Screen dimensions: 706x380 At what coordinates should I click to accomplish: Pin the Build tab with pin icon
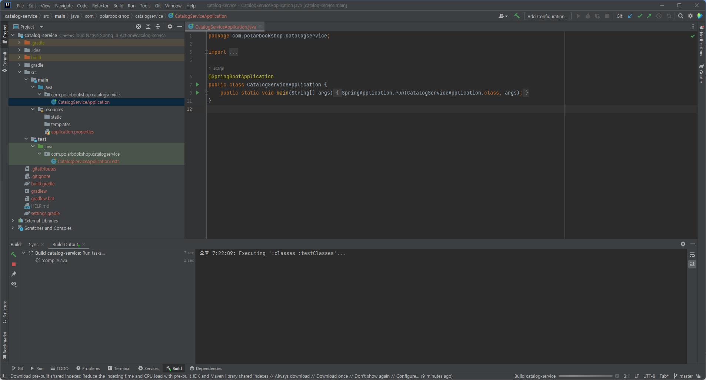click(x=14, y=274)
